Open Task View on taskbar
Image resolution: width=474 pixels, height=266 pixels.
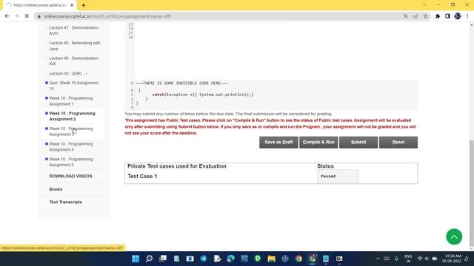click(163, 259)
